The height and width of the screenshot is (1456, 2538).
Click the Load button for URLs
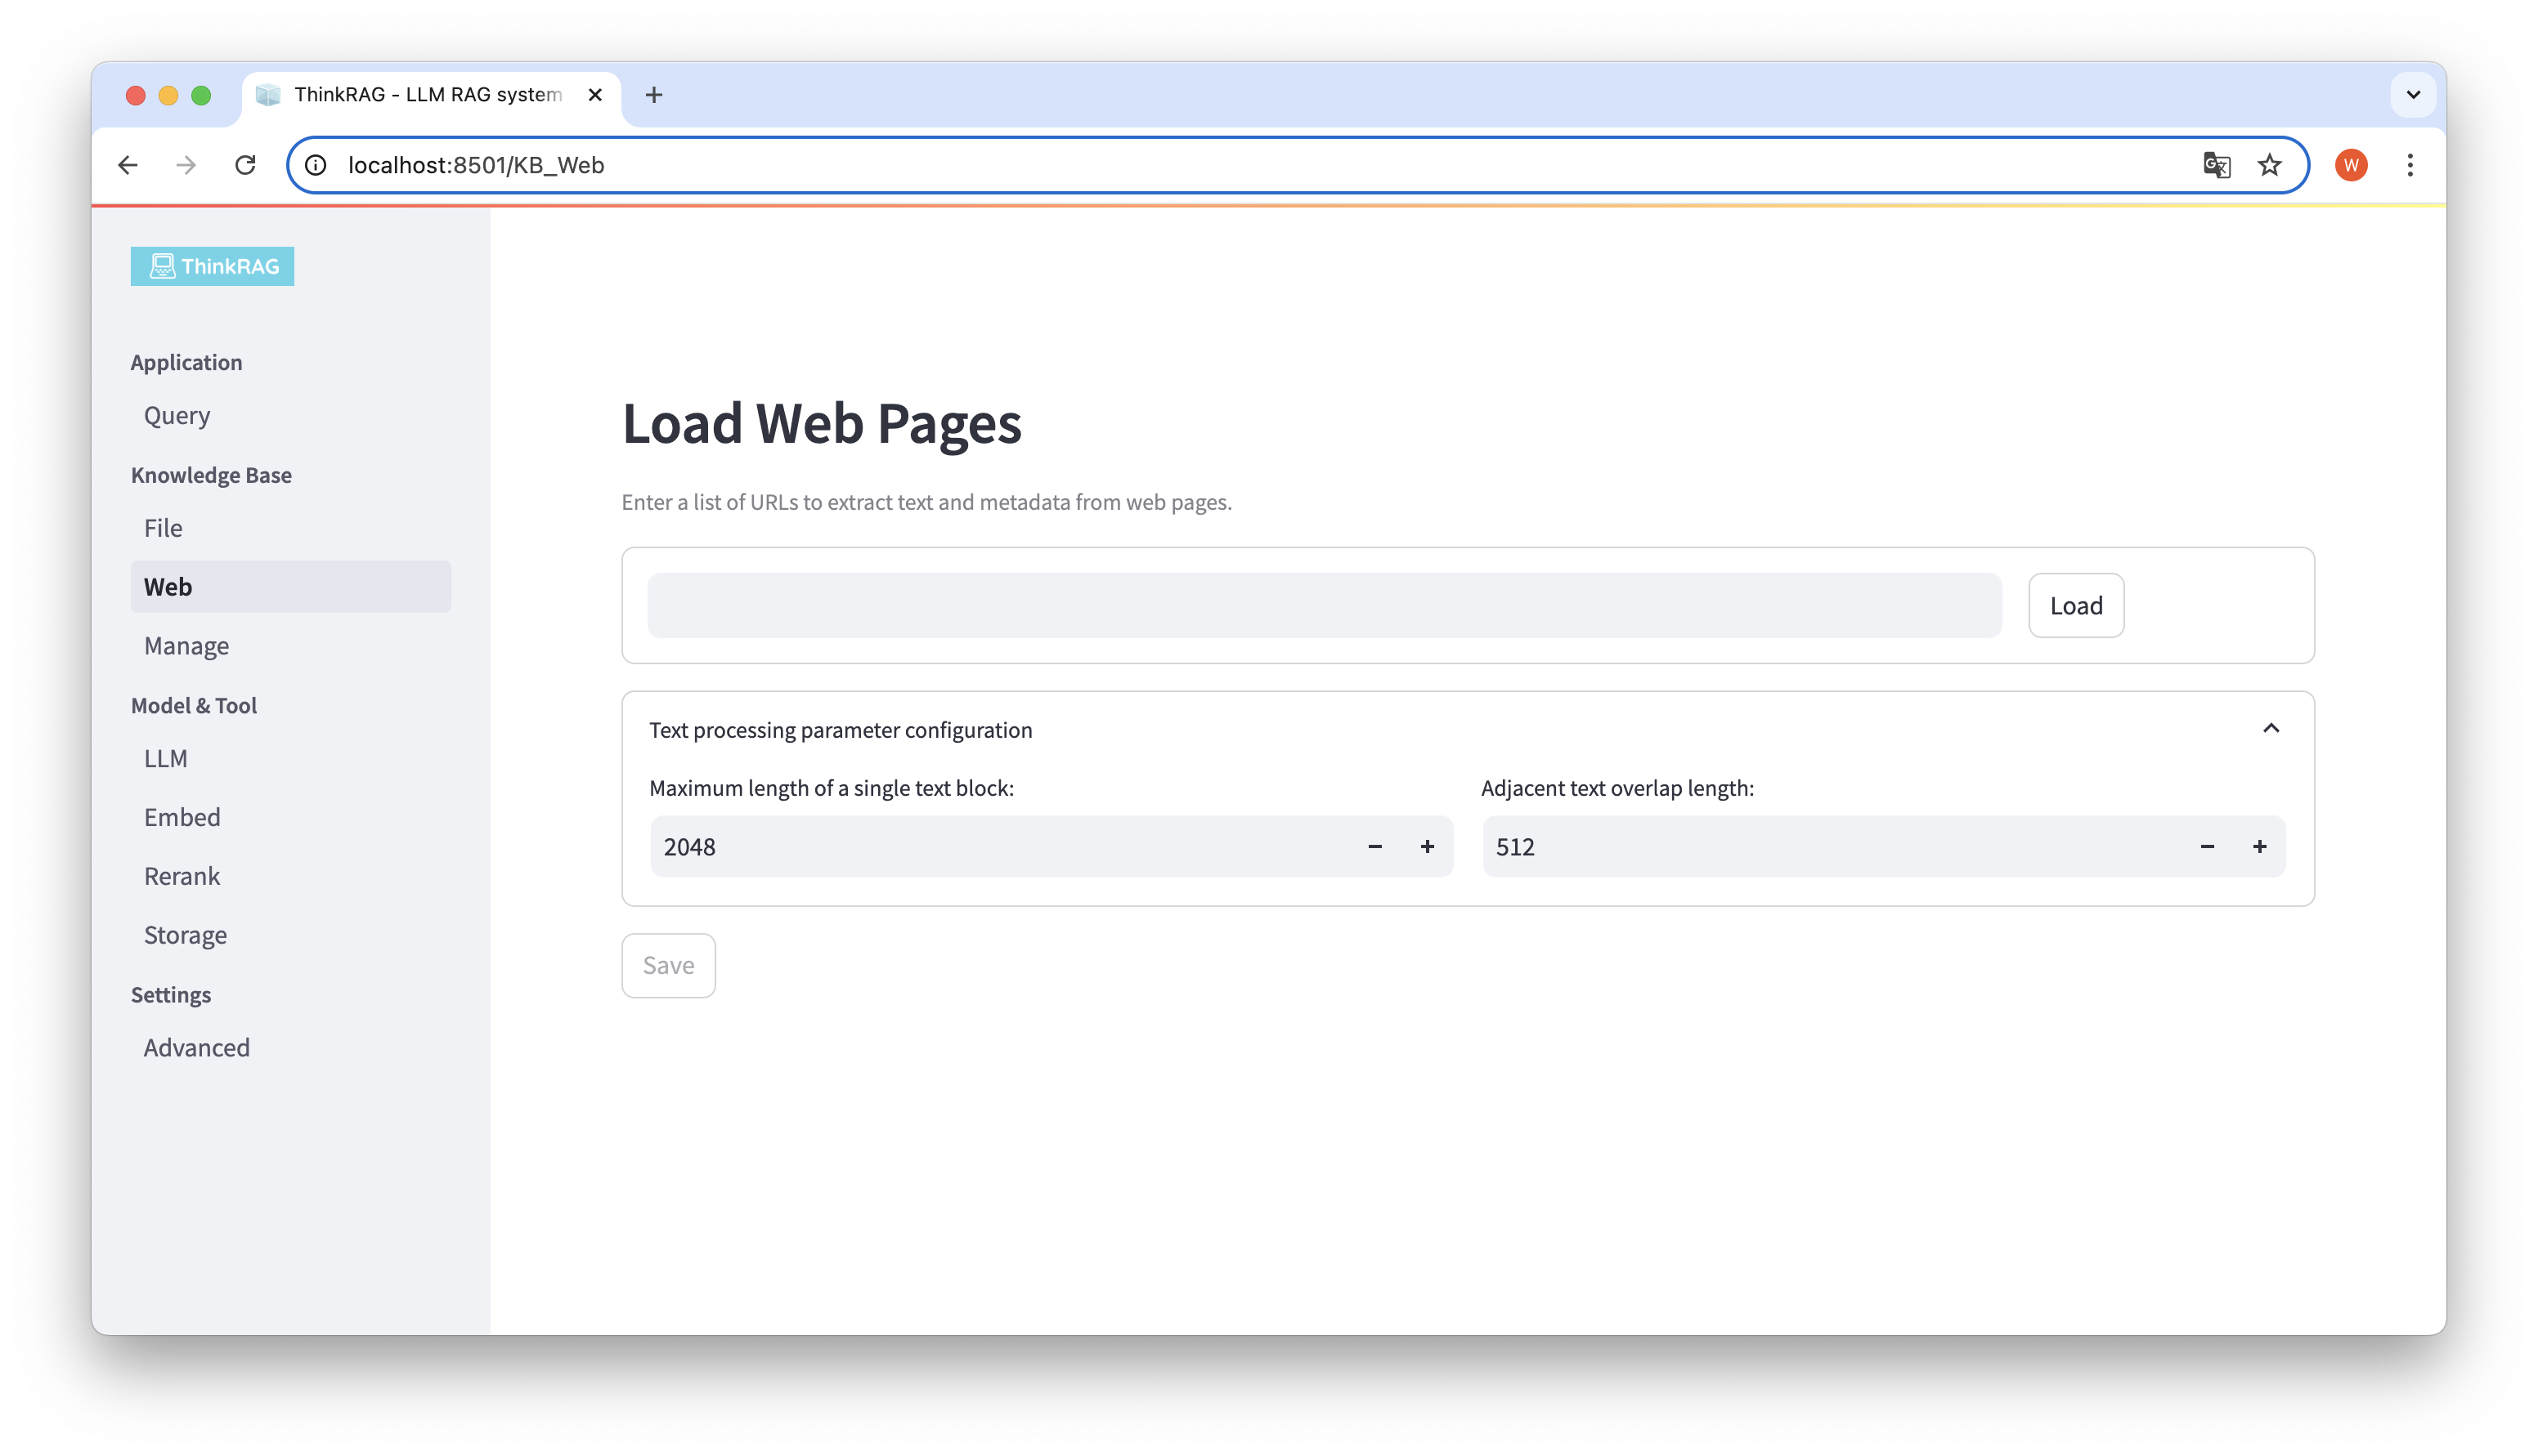2076,605
